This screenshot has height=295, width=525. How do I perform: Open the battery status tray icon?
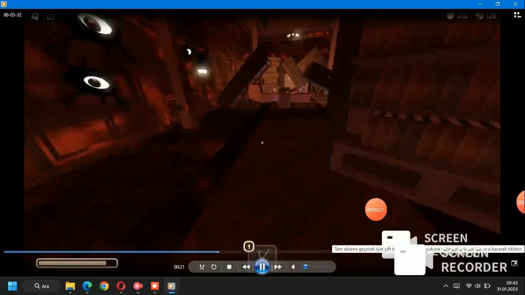pyautogui.click(x=487, y=286)
